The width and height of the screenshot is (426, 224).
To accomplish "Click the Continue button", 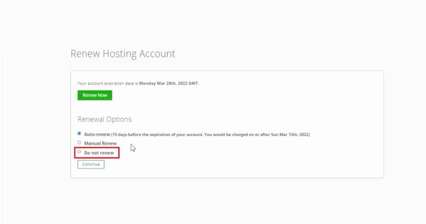I will coord(91,164).
